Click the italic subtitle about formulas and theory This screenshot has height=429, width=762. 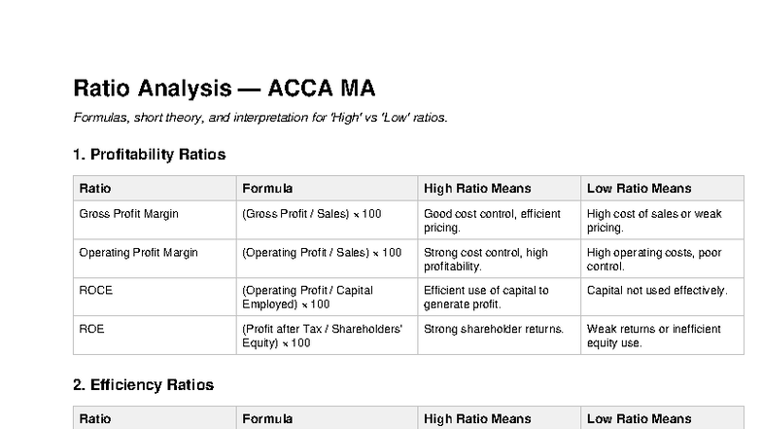[260, 118]
